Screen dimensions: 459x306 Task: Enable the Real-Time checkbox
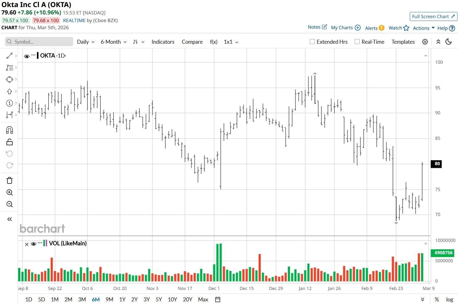pos(357,42)
